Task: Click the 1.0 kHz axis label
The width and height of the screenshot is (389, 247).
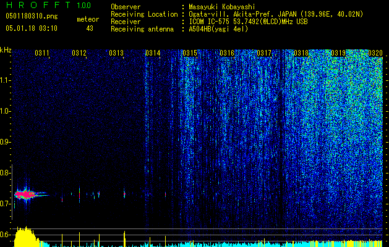Action: tap(5, 111)
